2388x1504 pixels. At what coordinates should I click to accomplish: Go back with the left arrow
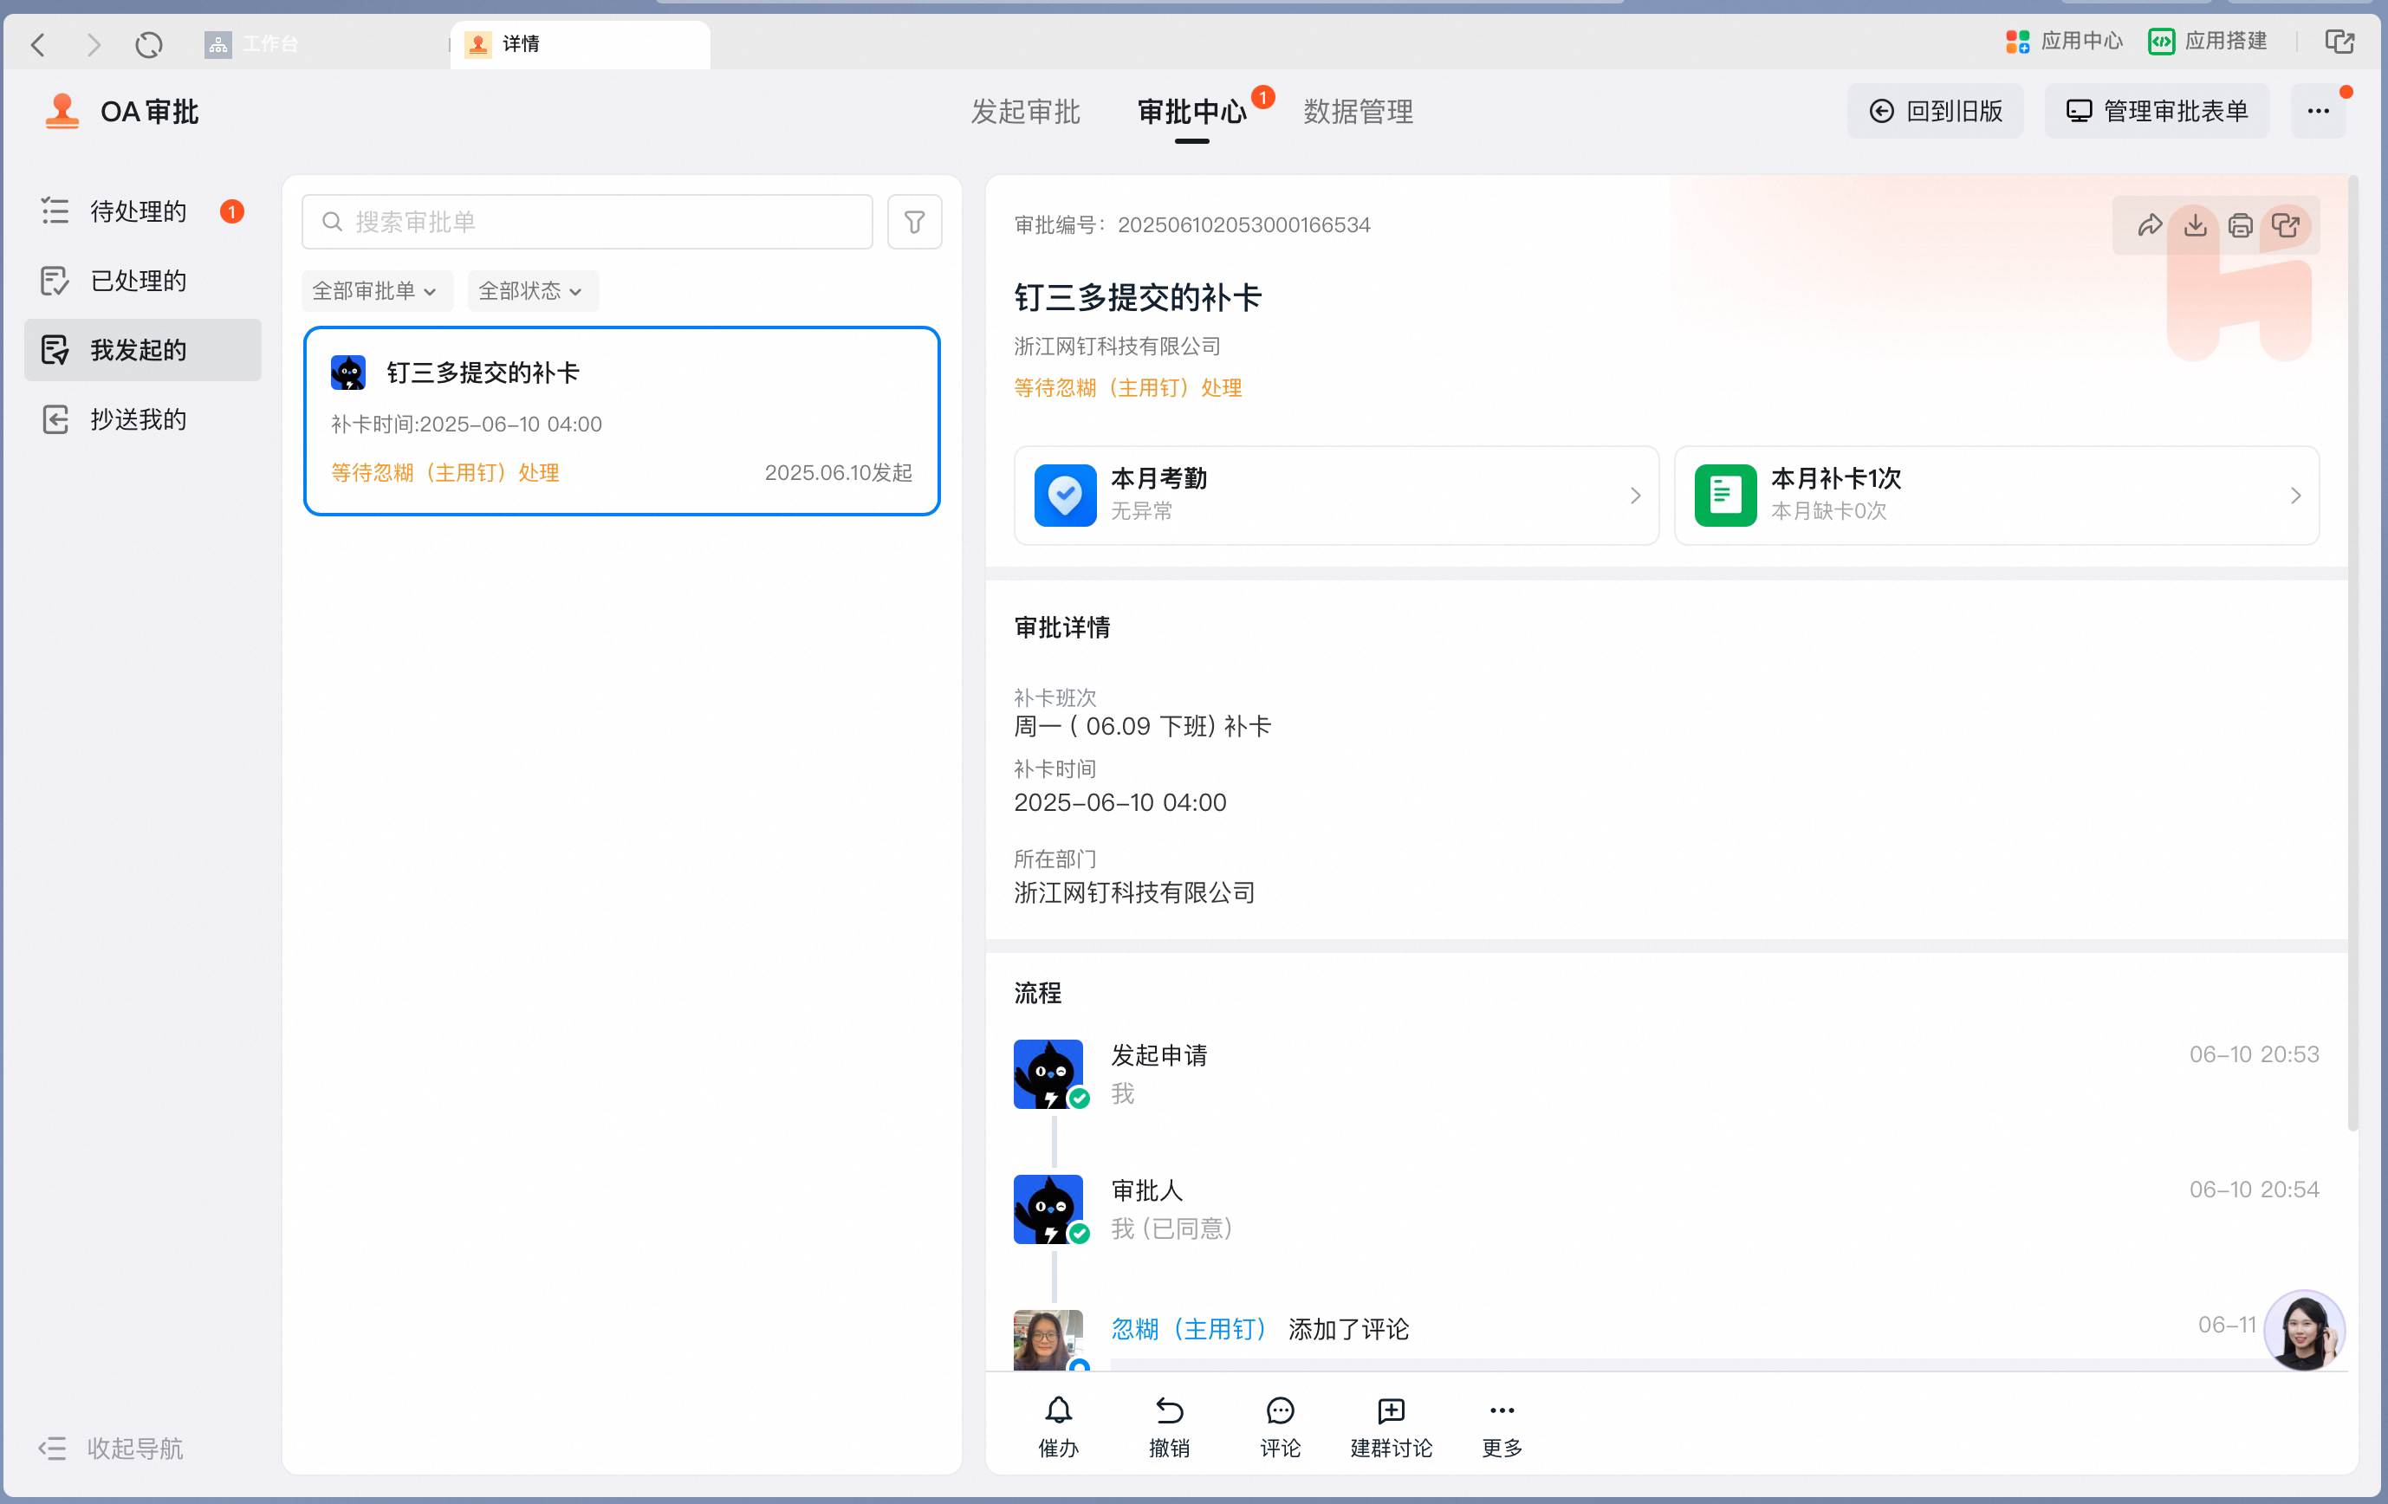pos(39,44)
